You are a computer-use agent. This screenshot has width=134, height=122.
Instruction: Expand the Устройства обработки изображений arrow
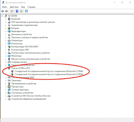[6, 99]
